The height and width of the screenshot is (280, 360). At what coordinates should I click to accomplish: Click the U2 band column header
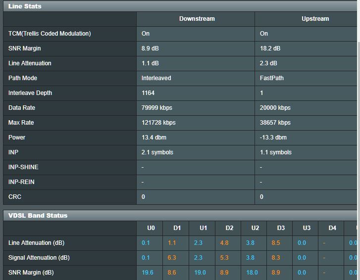point(255,228)
